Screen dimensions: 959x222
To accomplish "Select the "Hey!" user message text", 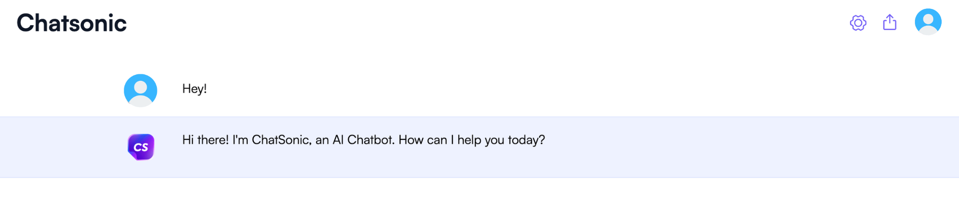I will (x=194, y=89).
